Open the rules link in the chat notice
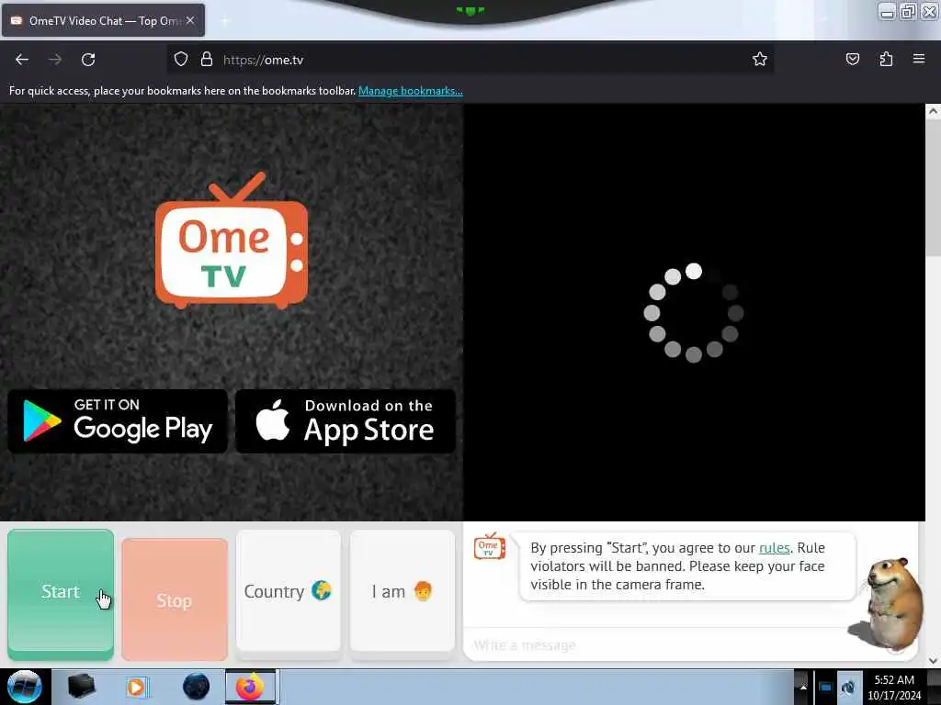Image resolution: width=941 pixels, height=705 pixels. [774, 547]
